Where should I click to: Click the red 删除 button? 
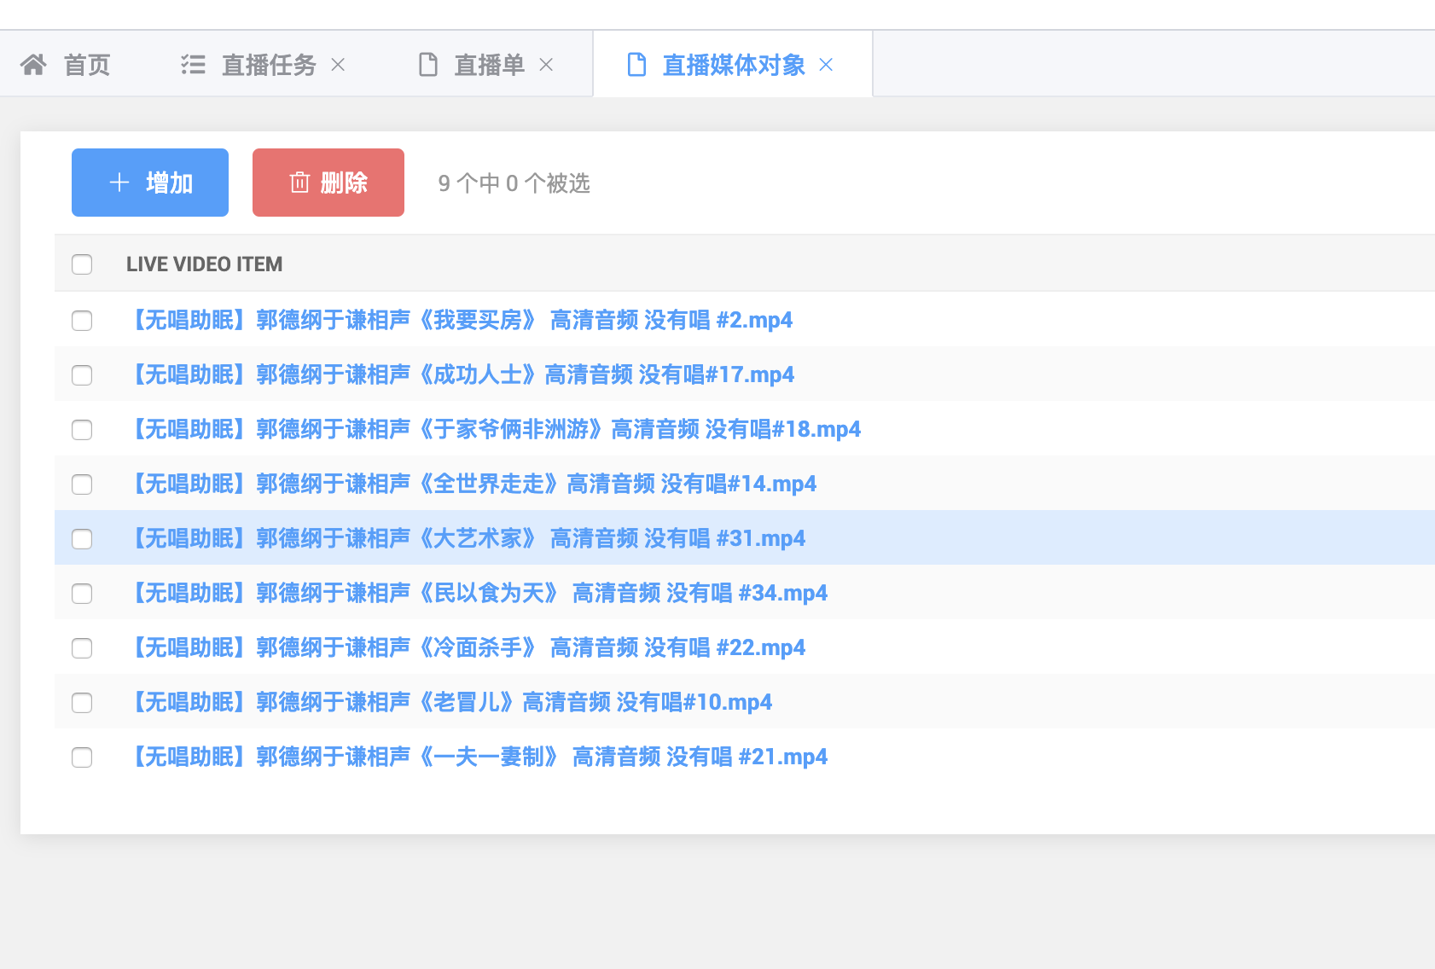point(328,183)
